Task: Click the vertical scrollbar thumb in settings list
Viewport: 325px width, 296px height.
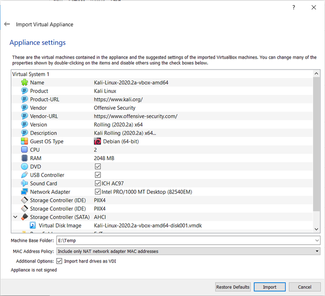Action: click(316, 144)
